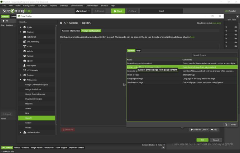Click the Authentication users icon

tap(25, 132)
